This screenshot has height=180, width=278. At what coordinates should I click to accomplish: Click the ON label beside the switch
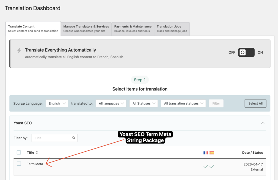260,52
